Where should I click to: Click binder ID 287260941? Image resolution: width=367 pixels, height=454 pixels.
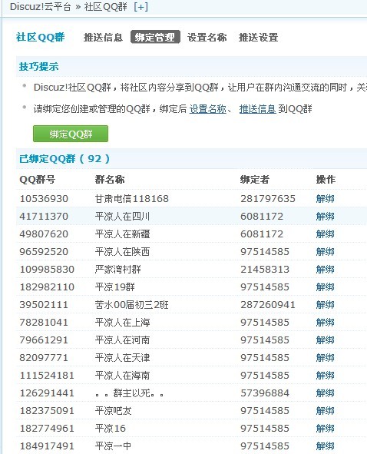pyautogui.click(x=268, y=305)
